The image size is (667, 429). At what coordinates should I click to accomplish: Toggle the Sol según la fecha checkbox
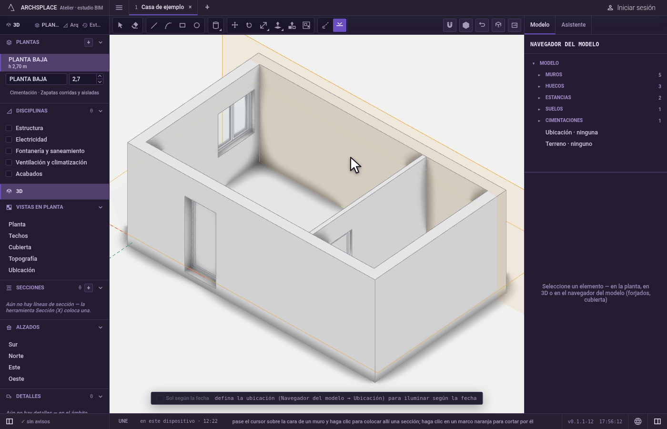[160, 398]
